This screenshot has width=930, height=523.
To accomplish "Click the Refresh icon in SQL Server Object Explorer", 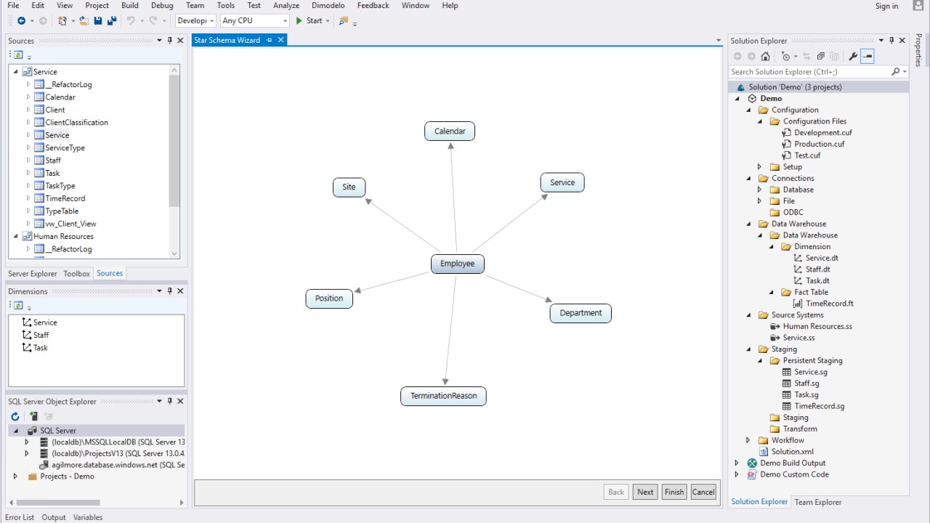I will (x=15, y=416).
